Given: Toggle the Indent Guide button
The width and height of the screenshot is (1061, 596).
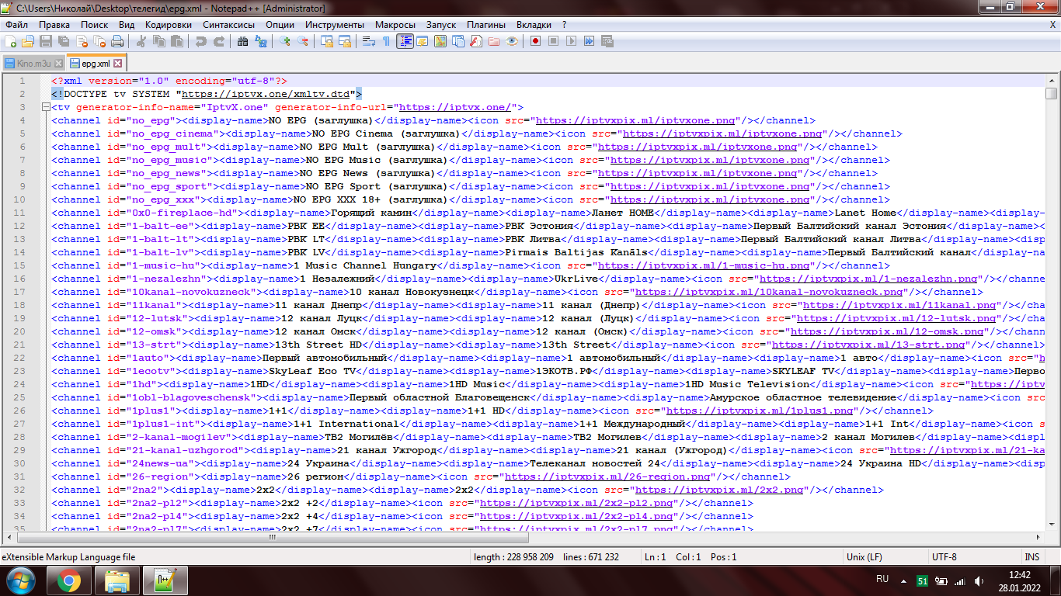Looking at the screenshot, I should click(405, 41).
